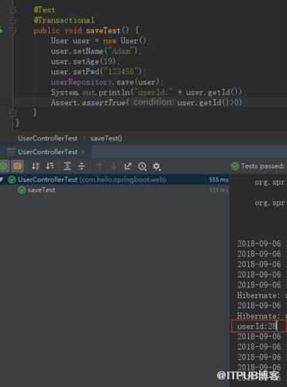Click fold end marker at method closing brace
The width and height of the screenshot is (287, 387).
coord(12,112)
